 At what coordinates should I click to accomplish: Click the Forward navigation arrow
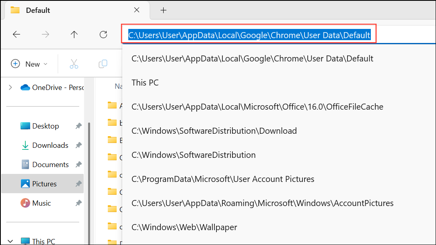[x=45, y=35]
